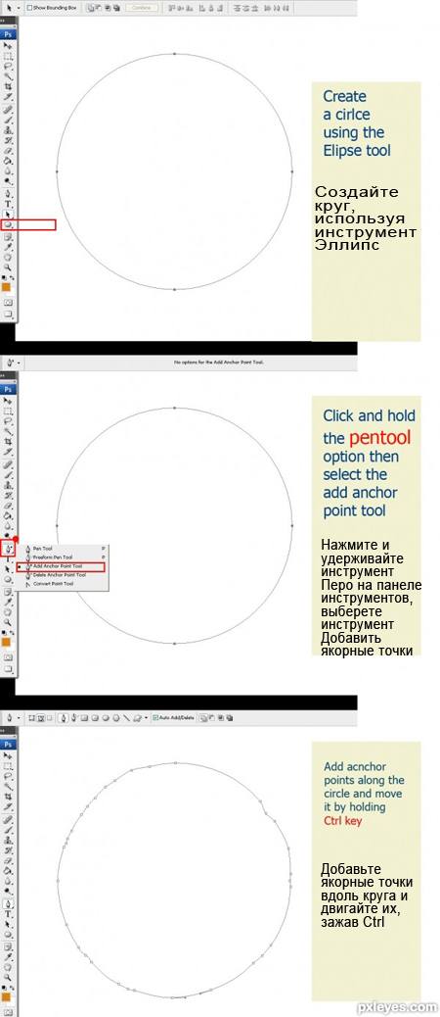The image size is (440, 1017).
Task: Choose the Crop tool in the middle screenshot
Action: 9,441
